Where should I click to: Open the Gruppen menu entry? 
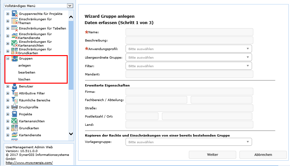point(26,58)
